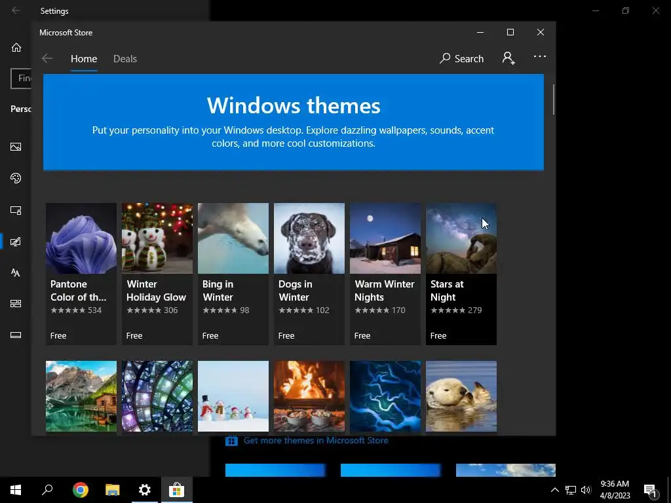Switch to Microsoft Store in taskbar

[x=176, y=490]
